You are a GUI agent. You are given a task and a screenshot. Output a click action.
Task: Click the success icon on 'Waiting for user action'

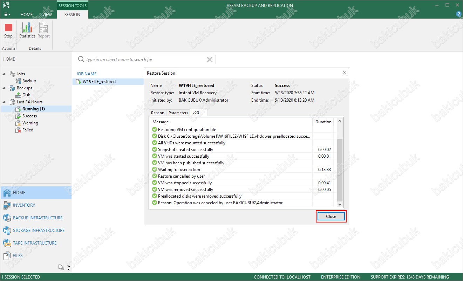coord(155,170)
